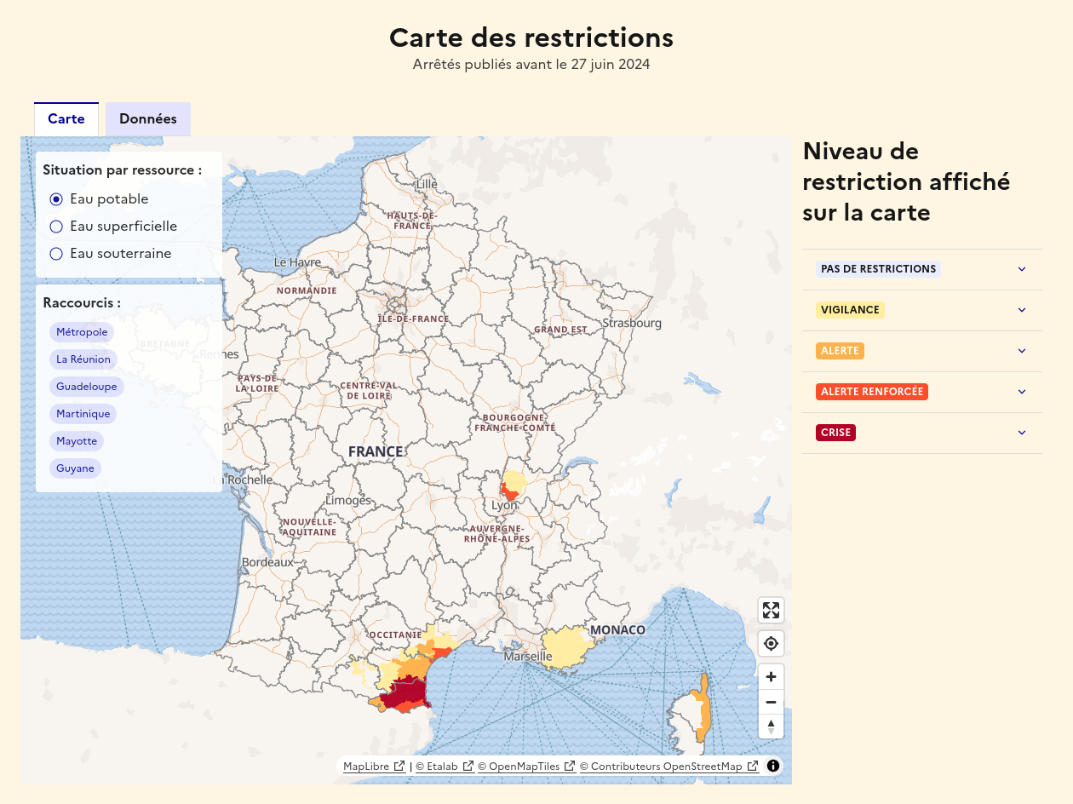Click the geolocate me icon

point(771,643)
